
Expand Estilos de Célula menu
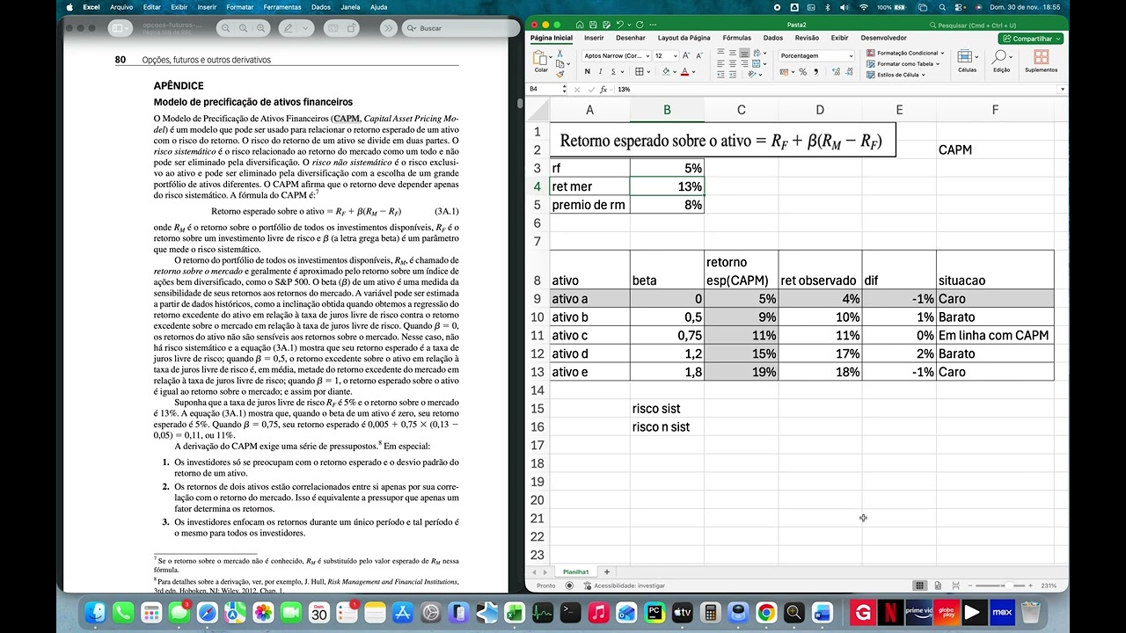[x=896, y=75]
